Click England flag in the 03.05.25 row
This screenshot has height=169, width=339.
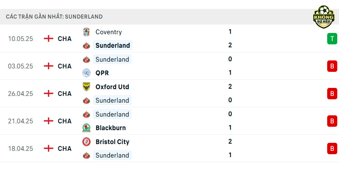pos(48,66)
